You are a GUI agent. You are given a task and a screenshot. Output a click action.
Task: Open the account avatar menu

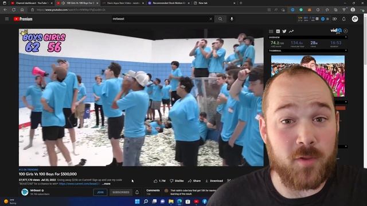click(x=355, y=19)
